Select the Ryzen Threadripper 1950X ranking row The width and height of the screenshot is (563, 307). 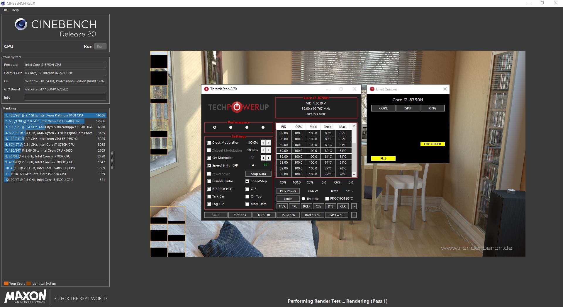(55, 127)
